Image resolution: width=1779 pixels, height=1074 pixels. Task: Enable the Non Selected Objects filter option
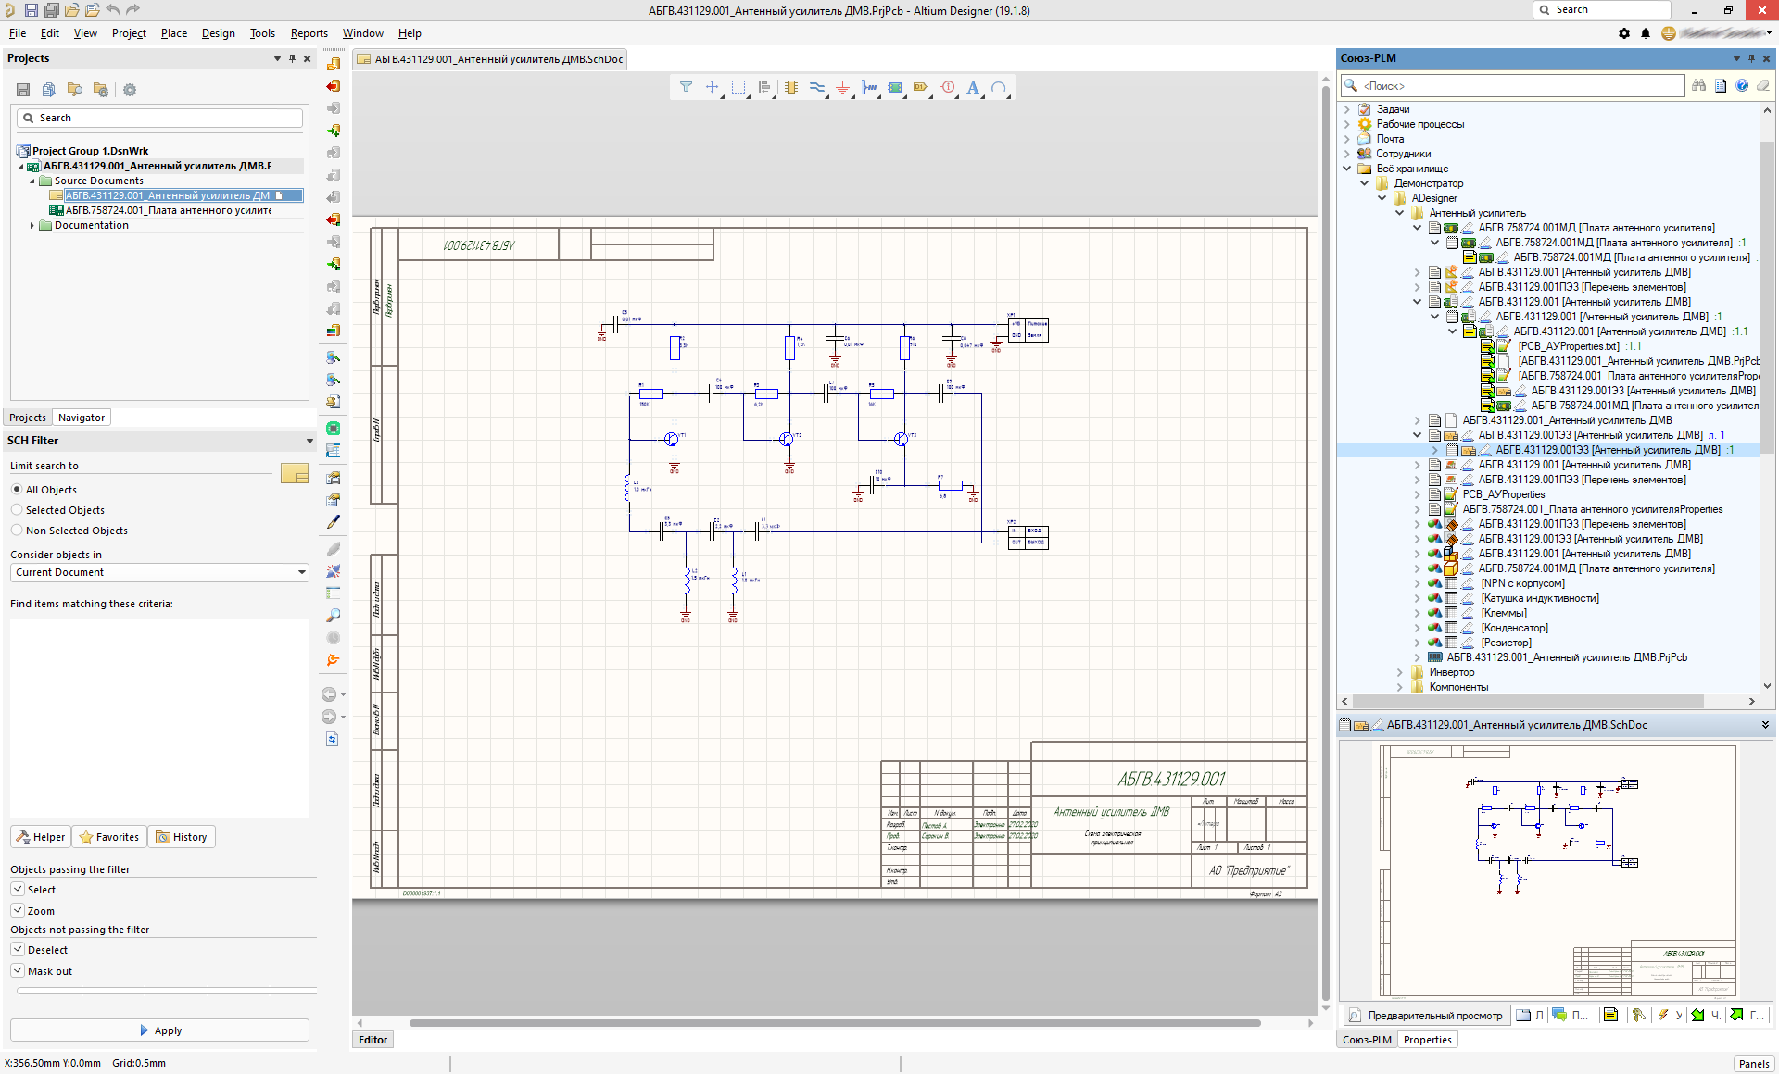point(17,530)
